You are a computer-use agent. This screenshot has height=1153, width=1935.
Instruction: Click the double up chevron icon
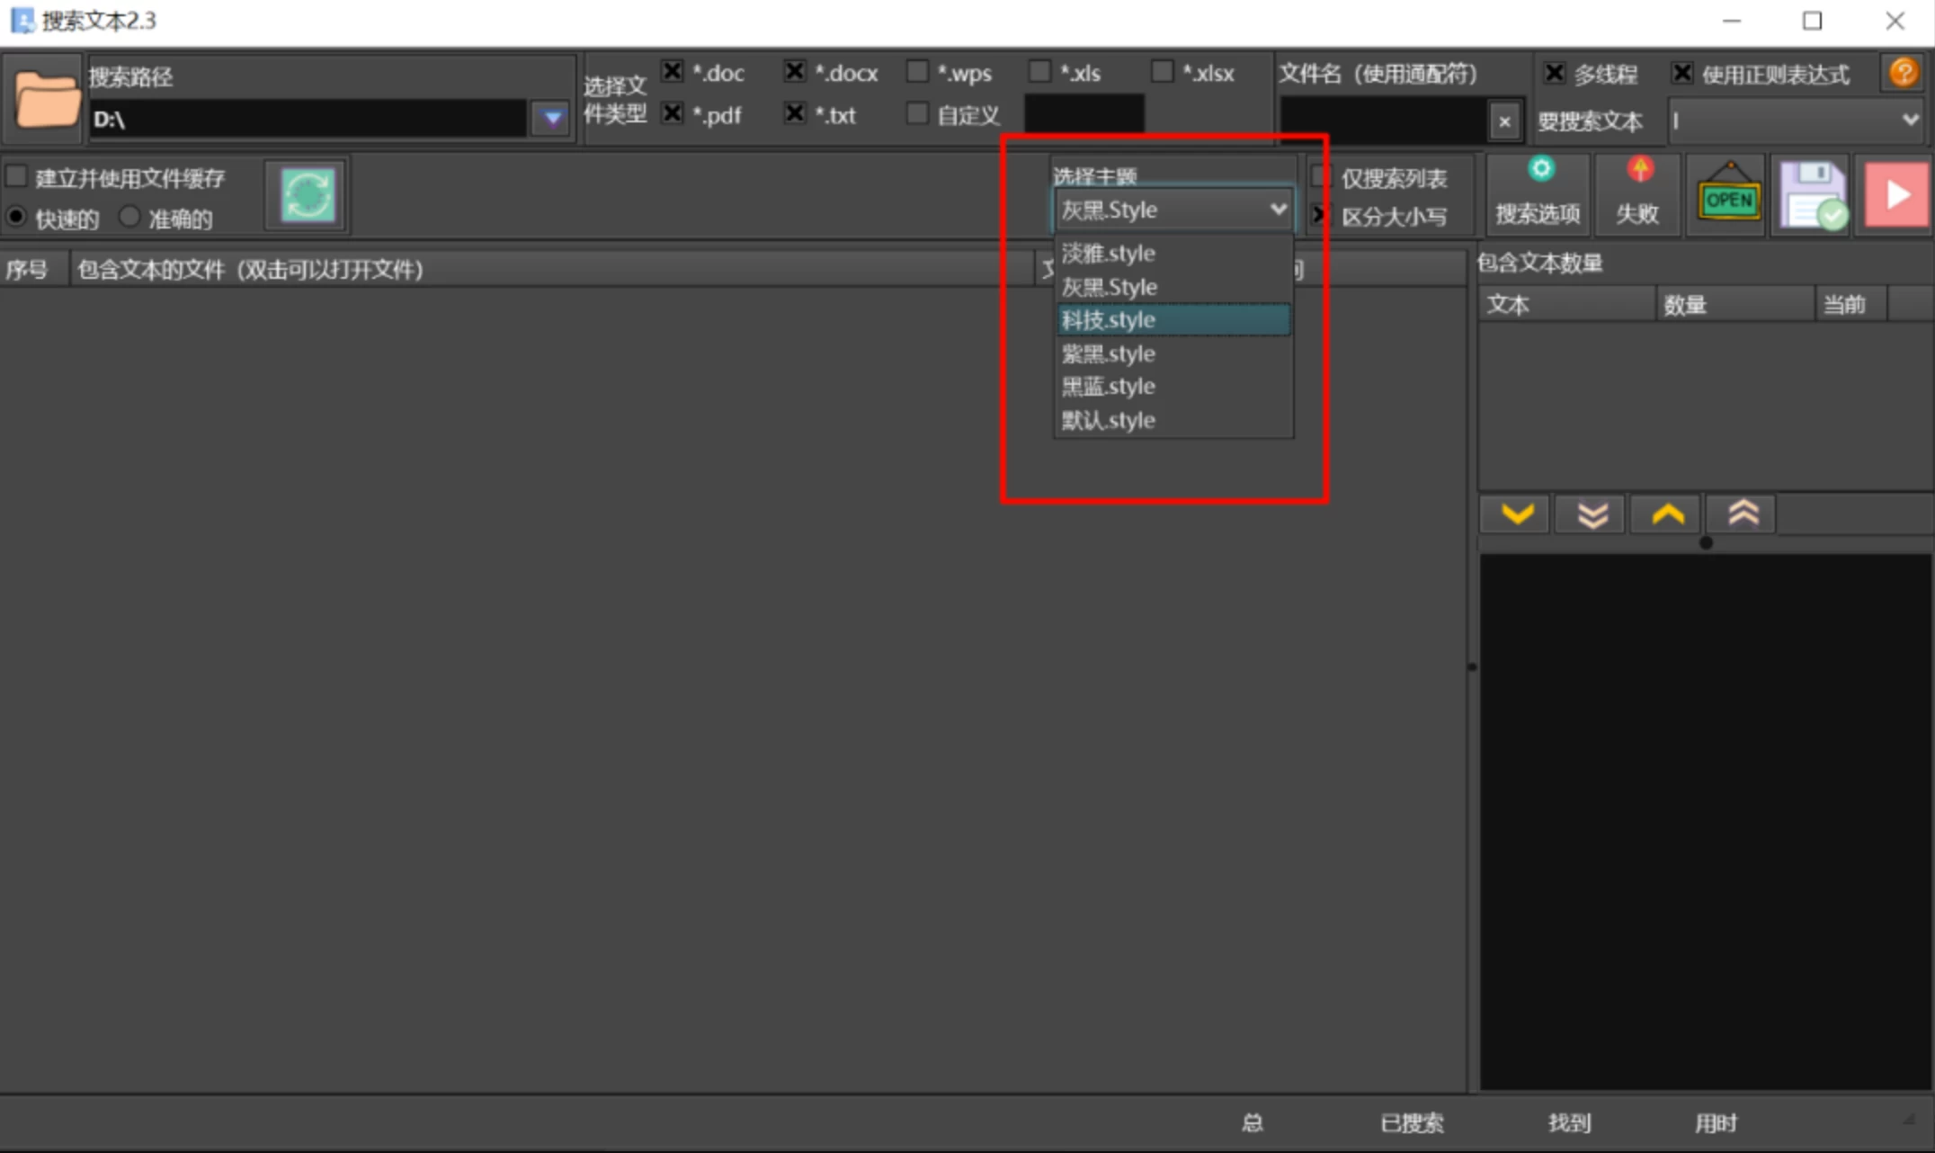click(x=1743, y=514)
